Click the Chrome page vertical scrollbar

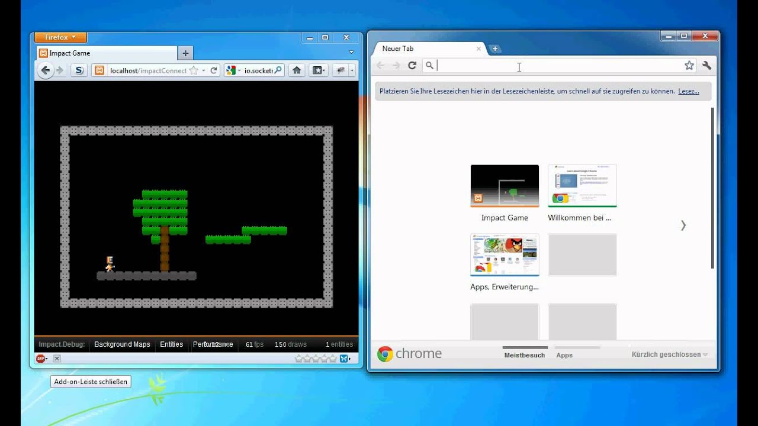(713, 188)
